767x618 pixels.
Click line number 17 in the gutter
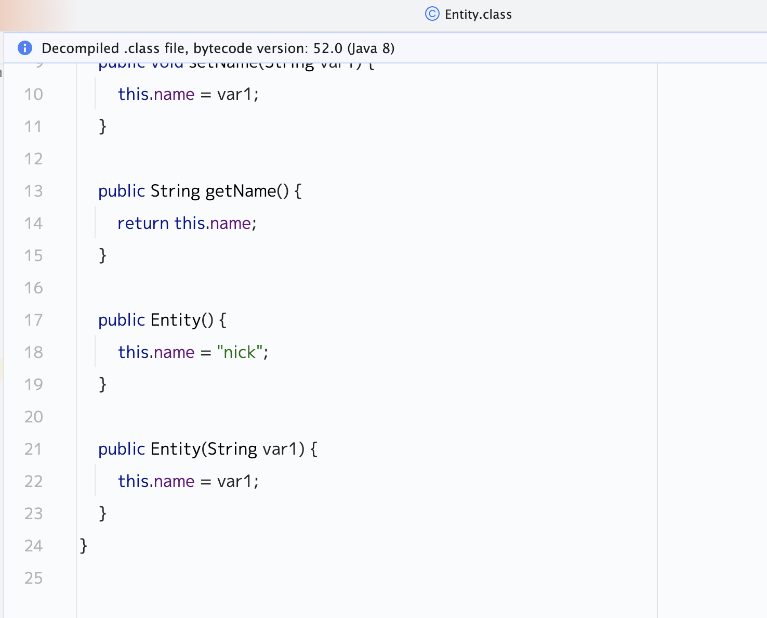coord(33,320)
